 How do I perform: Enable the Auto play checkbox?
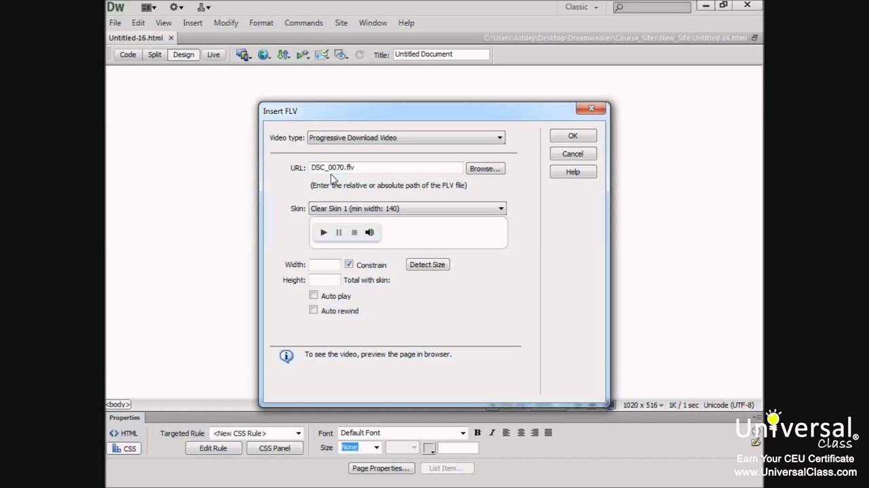(314, 296)
